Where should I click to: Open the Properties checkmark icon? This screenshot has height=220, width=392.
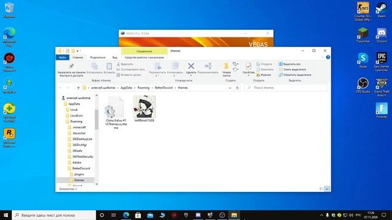click(x=248, y=66)
